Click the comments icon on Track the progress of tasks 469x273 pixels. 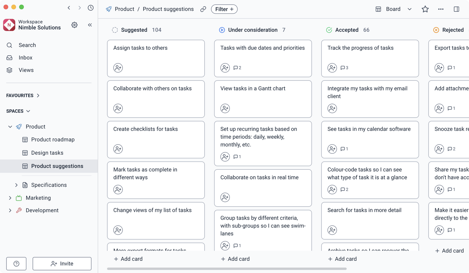(x=343, y=68)
